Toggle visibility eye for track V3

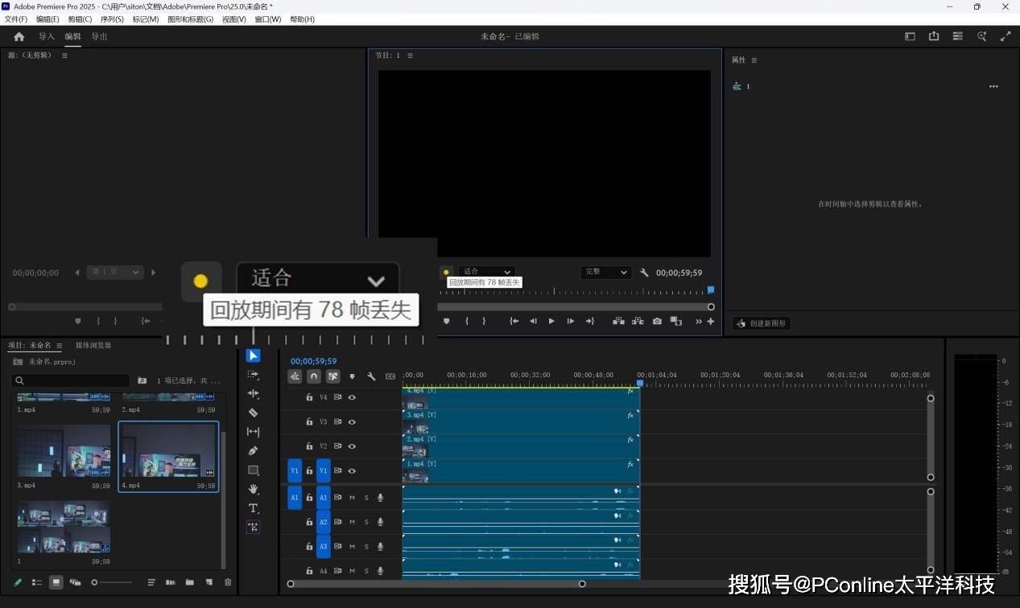352,421
